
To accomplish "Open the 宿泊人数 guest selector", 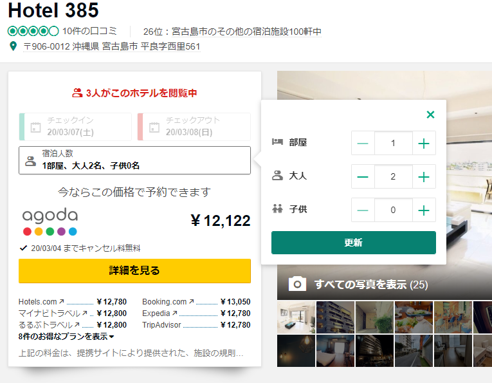I will (x=134, y=160).
